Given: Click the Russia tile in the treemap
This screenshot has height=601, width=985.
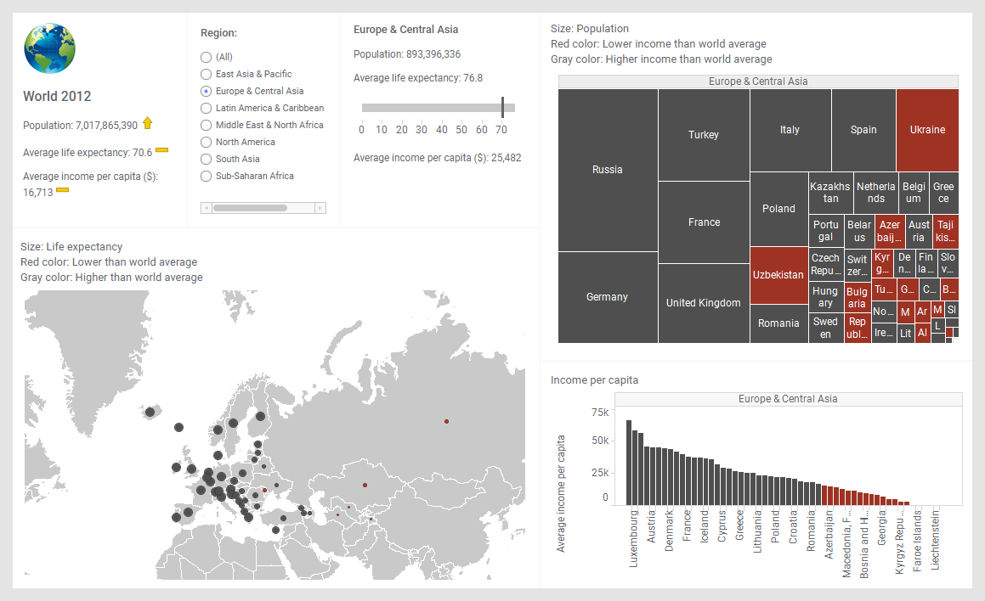Looking at the screenshot, I should (x=608, y=170).
